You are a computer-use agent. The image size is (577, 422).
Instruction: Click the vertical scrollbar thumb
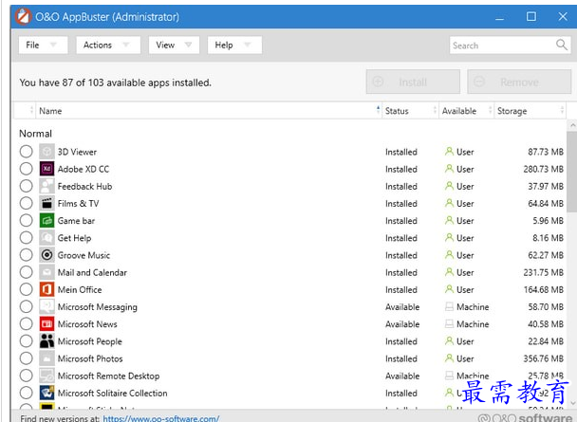click(572, 172)
